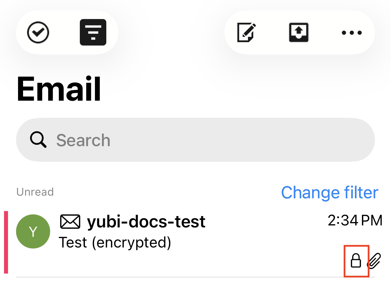391x301 pixels.
Task: Tap the magnifying glass search icon
Action: tap(38, 140)
